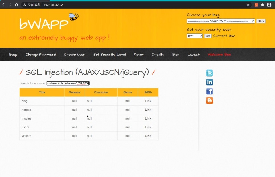This screenshot has width=275, height=177.
Task: Open Change Password in navigation bar
Action: pos(41,55)
